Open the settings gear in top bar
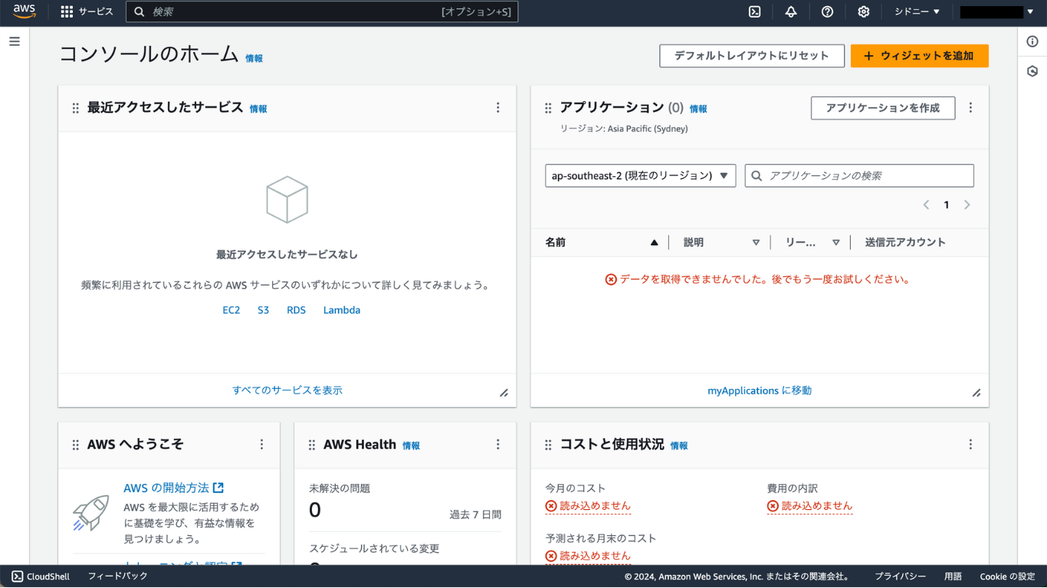 pyautogui.click(x=864, y=11)
